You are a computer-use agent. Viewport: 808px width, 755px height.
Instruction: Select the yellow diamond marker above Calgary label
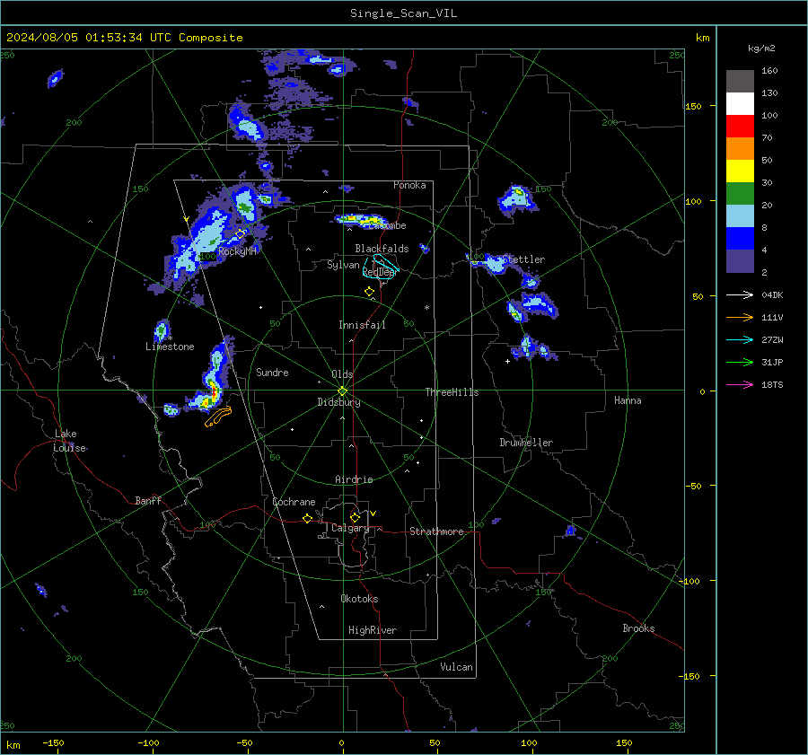(355, 517)
